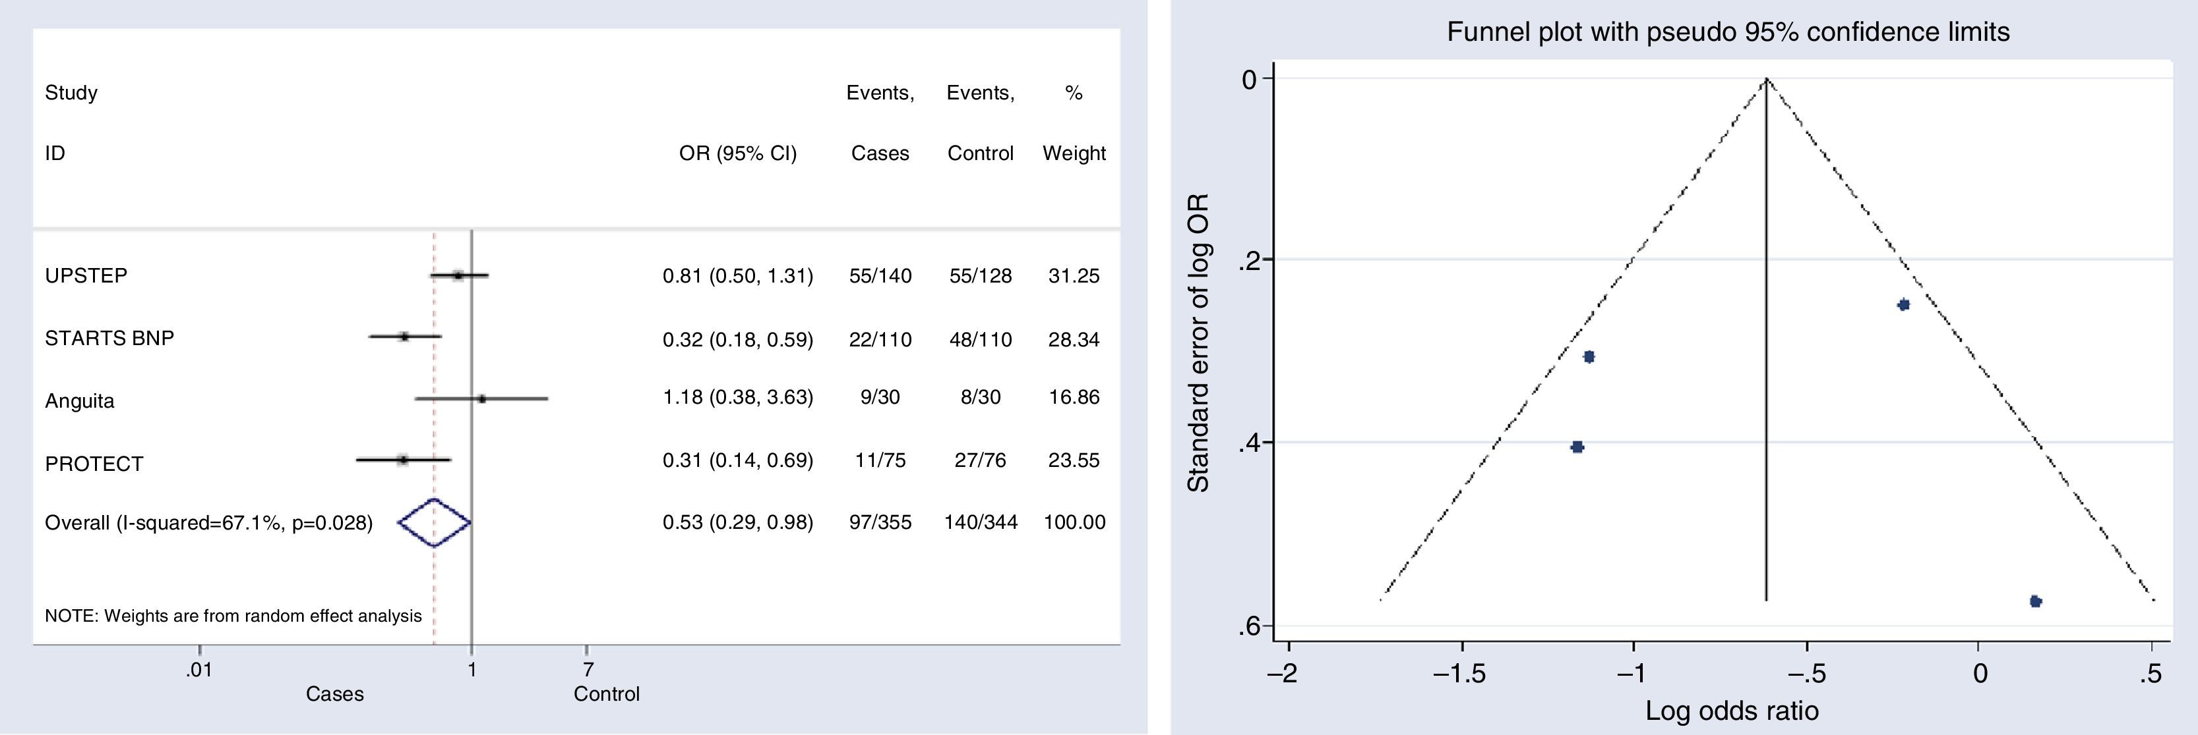Click the funnel plot title text

coord(1728,32)
